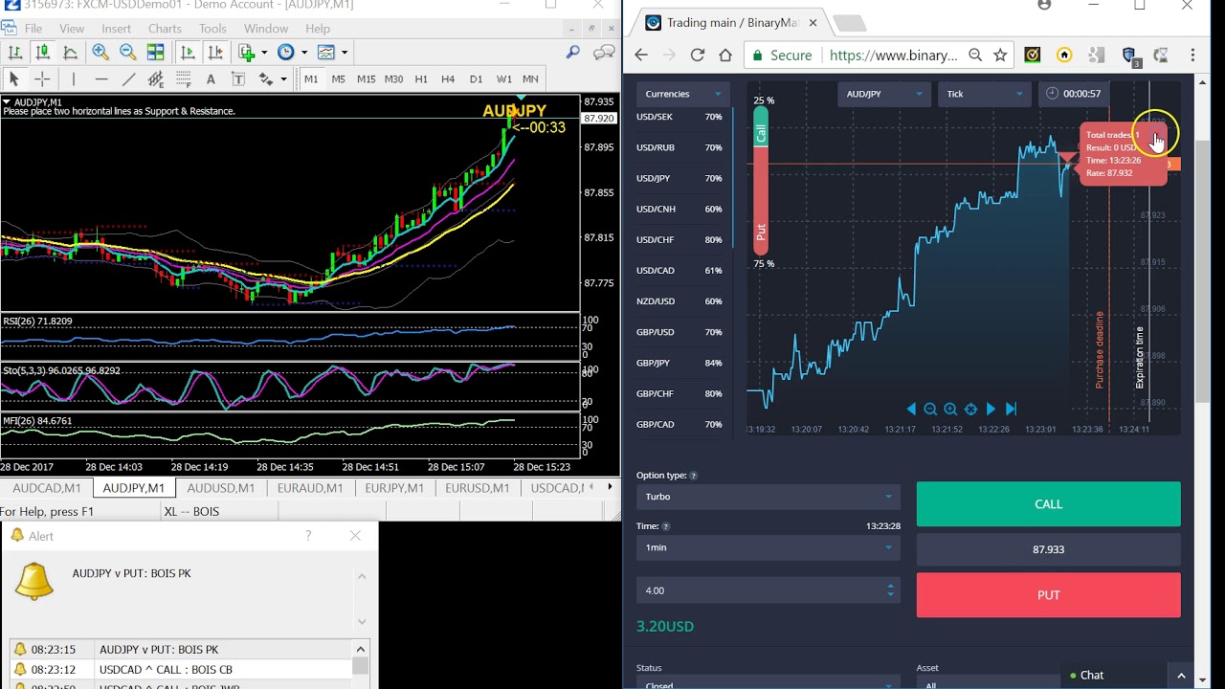Expand indicators list dropdown arrow
The height and width of the screenshot is (689, 1225).
pos(263,53)
